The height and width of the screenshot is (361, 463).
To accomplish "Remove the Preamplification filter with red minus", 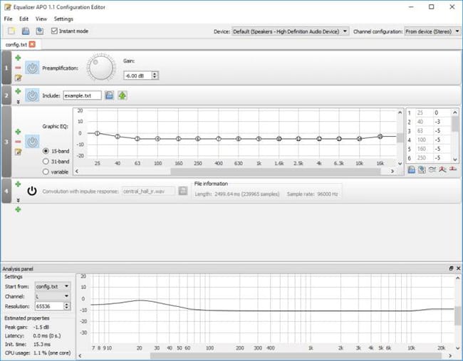I will tap(18, 68).
